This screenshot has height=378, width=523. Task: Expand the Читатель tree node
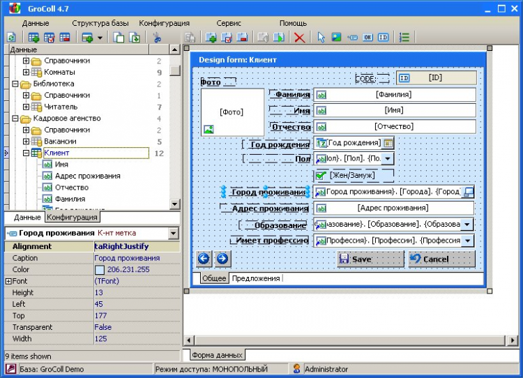(26, 107)
